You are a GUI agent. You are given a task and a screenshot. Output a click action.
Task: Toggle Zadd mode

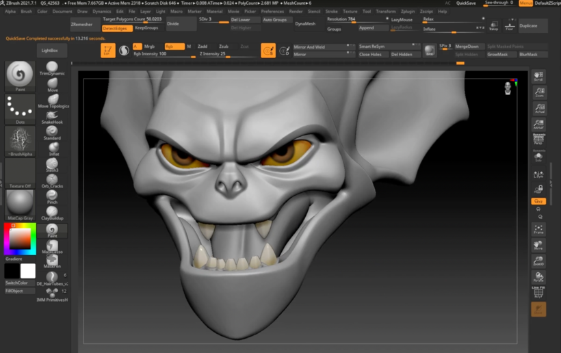click(x=203, y=47)
